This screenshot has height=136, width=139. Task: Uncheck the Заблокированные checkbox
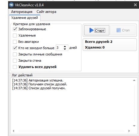[x=15, y=29]
